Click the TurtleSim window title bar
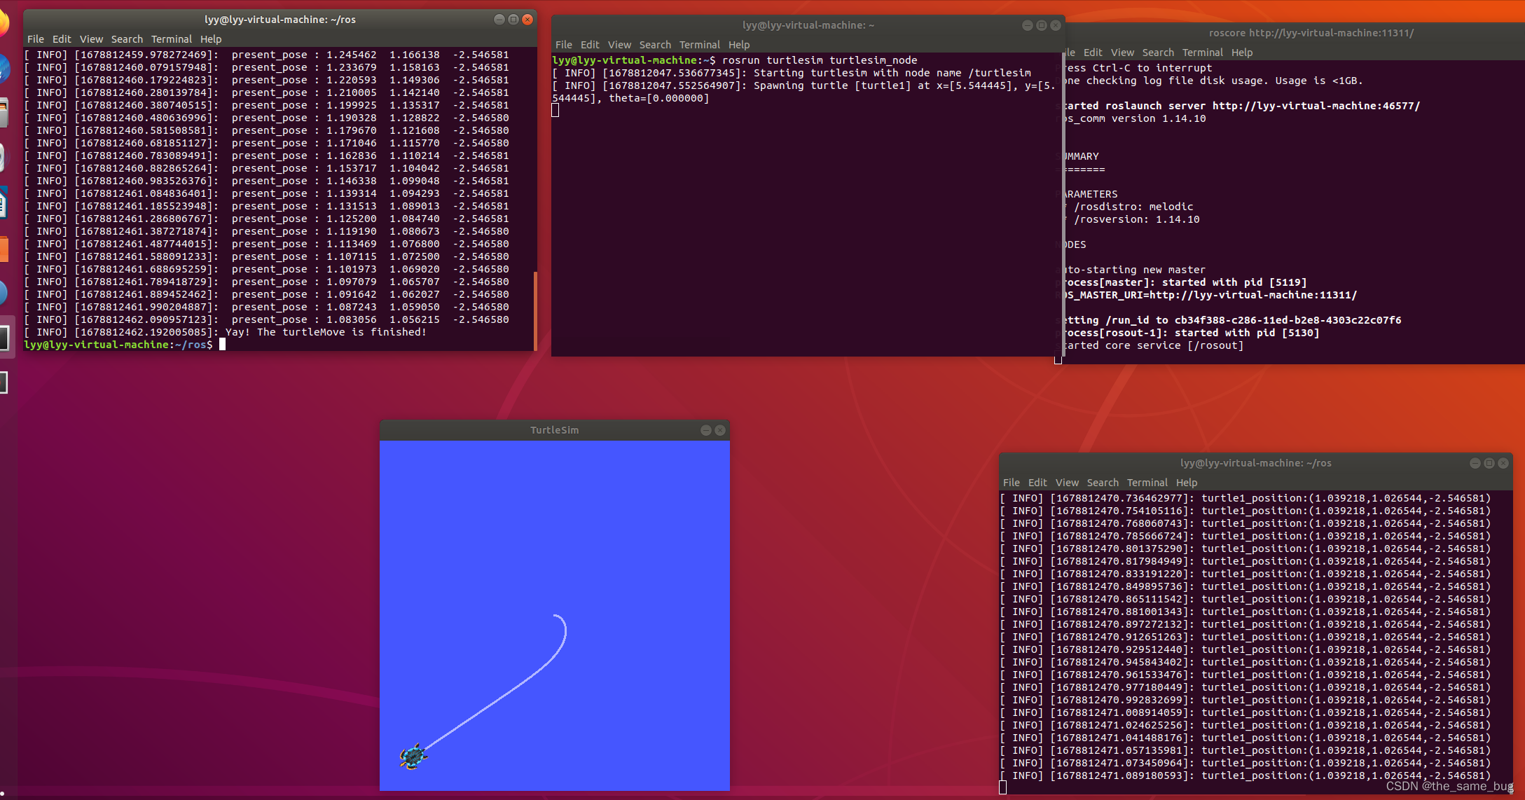 (x=553, y=430)
